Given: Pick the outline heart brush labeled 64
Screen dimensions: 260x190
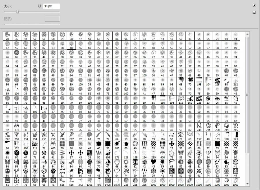Looking at the screenshot, I should [x=117, y=173].
